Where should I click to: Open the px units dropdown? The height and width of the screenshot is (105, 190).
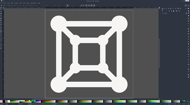tap(82, 6)
